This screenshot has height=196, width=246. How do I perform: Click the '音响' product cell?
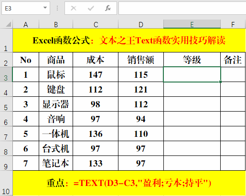coord(56,119)
